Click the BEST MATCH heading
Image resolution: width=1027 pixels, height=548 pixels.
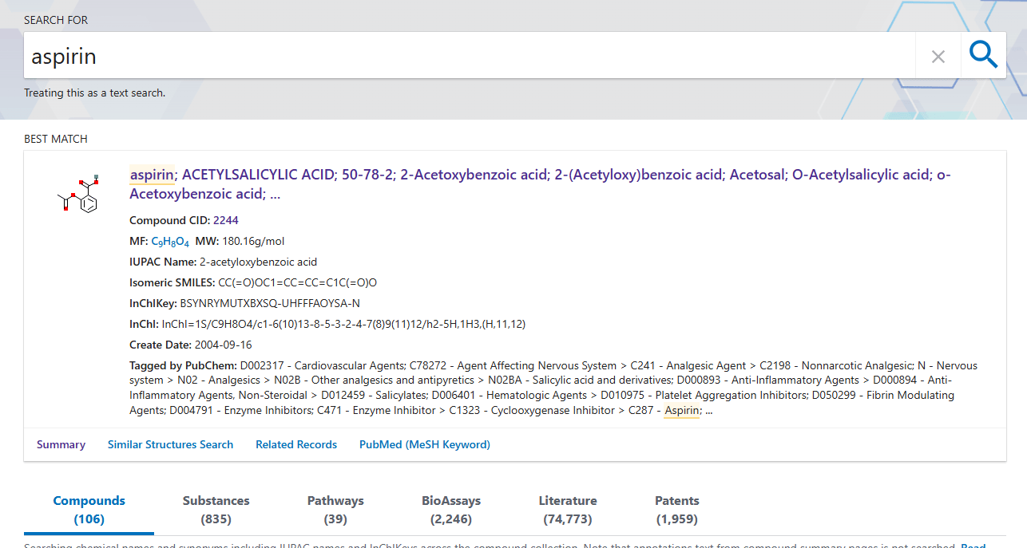56,139
